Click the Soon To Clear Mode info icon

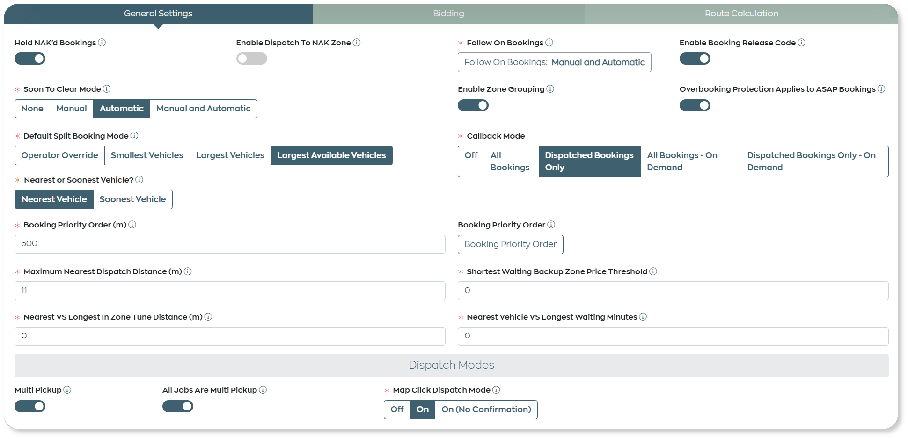click(107, 89)
